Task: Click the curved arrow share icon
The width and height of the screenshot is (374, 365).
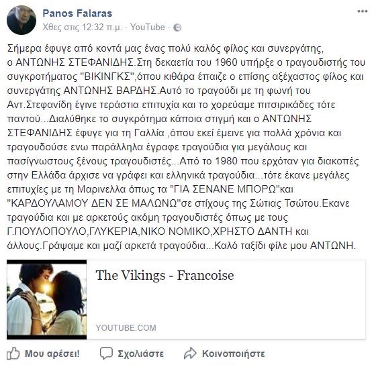Action: pos(190,354)
